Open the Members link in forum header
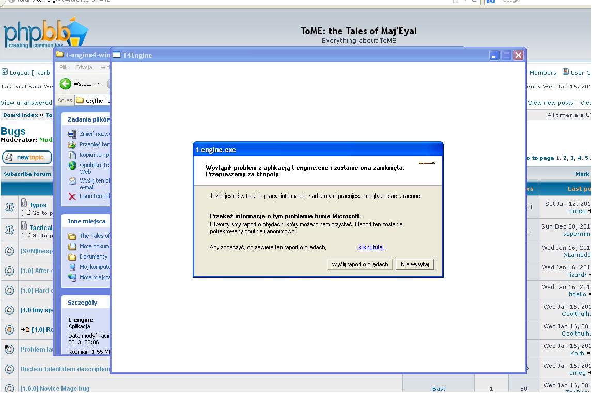The image size is (592, 393). 542,73
